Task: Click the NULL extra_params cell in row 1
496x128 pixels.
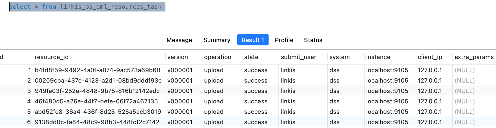Action: pyautogui.click(x=465, y=70)
